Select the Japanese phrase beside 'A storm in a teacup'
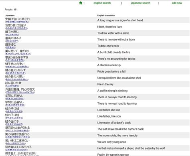This screenshot has width=190, height=156. (15, 64)
